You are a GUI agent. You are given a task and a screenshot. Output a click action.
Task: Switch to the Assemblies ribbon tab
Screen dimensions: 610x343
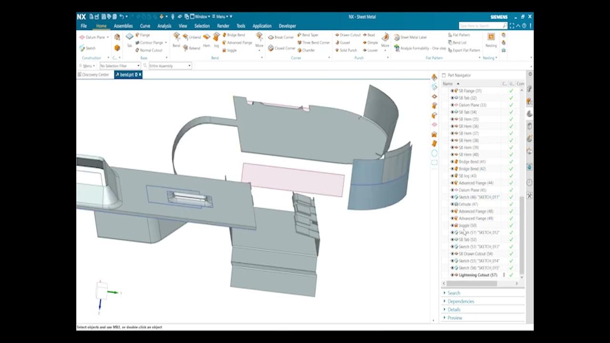123,26
